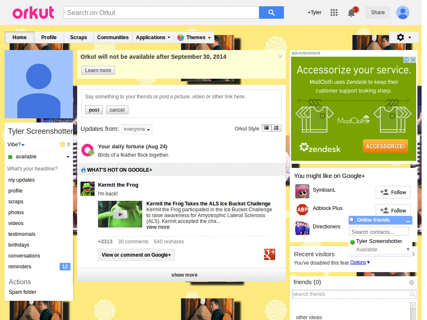Open the account avatar in header
The width and height of the screenshot is (427, 320).
403,12
